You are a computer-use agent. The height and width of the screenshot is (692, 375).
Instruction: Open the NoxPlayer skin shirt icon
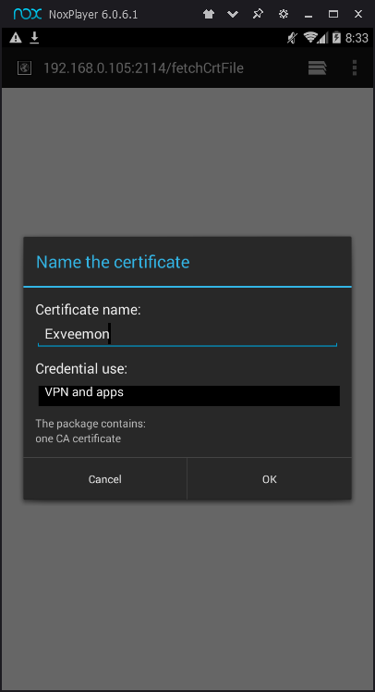tap(209, 14)
